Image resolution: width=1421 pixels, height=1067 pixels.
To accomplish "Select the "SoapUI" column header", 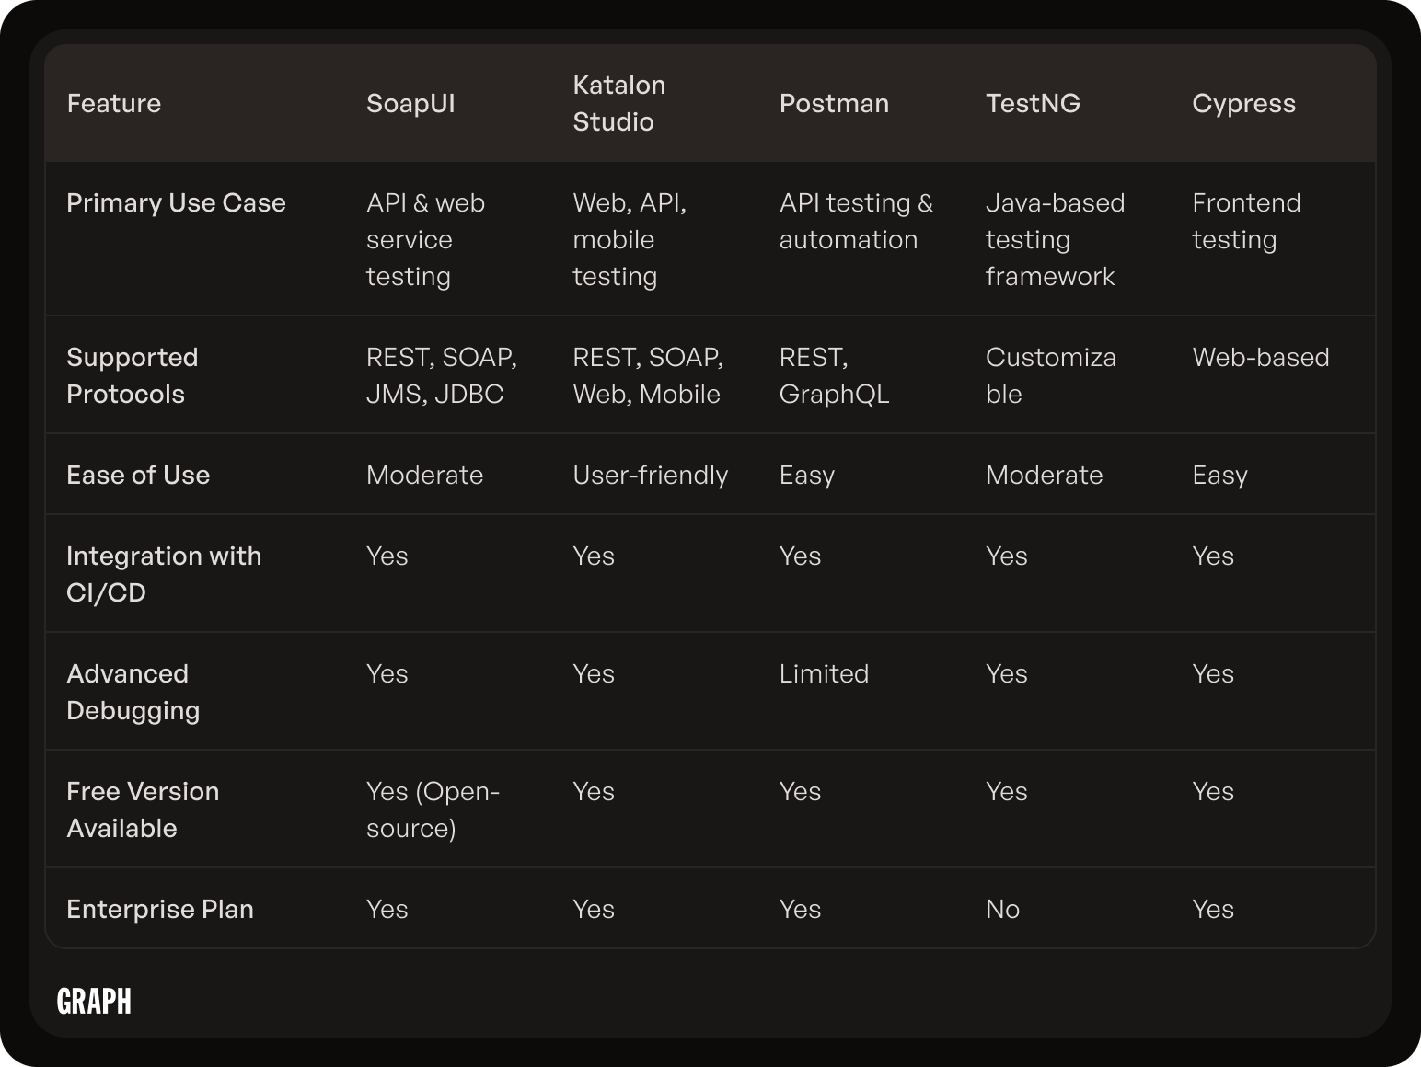I will (410, 103).
